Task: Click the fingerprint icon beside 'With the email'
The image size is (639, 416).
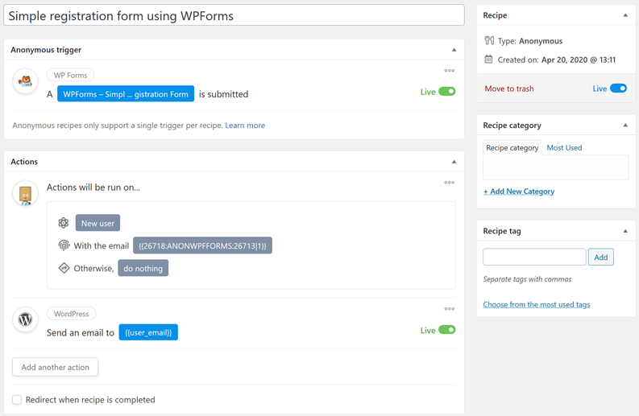Action: click(64, 245)
